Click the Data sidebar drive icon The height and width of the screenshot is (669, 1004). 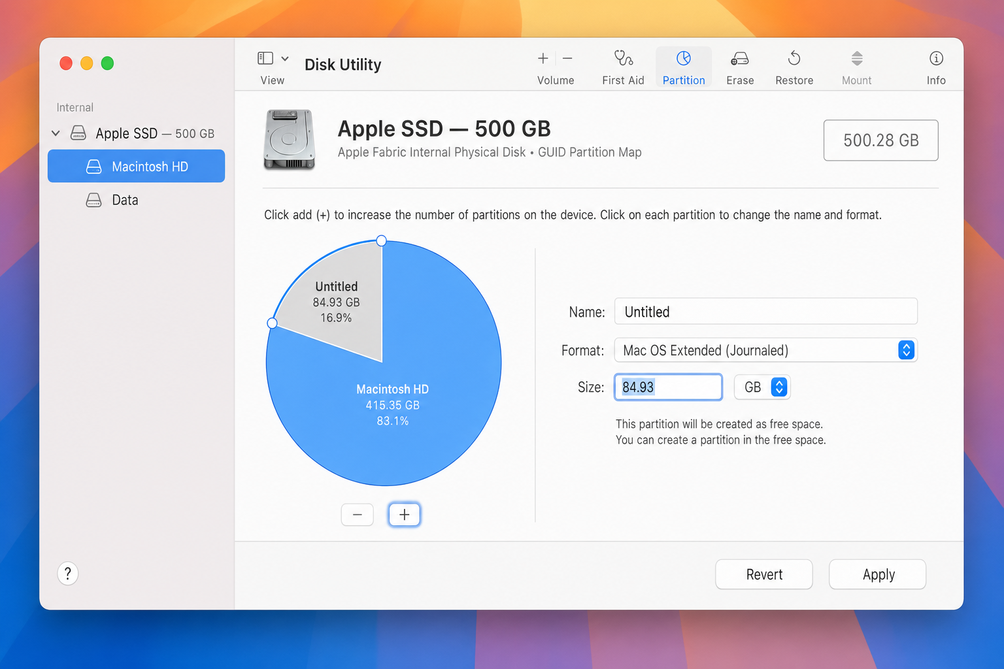pos(94,200)
